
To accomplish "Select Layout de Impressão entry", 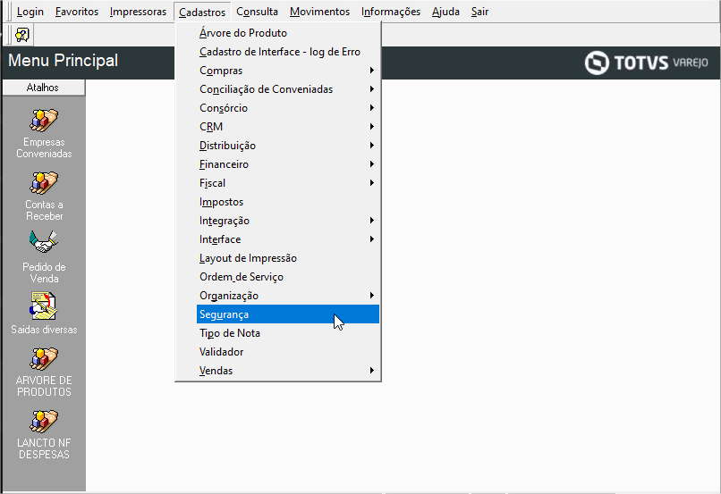I will coord(288,258).
